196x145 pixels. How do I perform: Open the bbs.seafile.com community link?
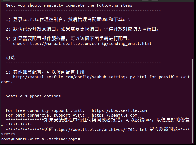click(x=119, y=110)
